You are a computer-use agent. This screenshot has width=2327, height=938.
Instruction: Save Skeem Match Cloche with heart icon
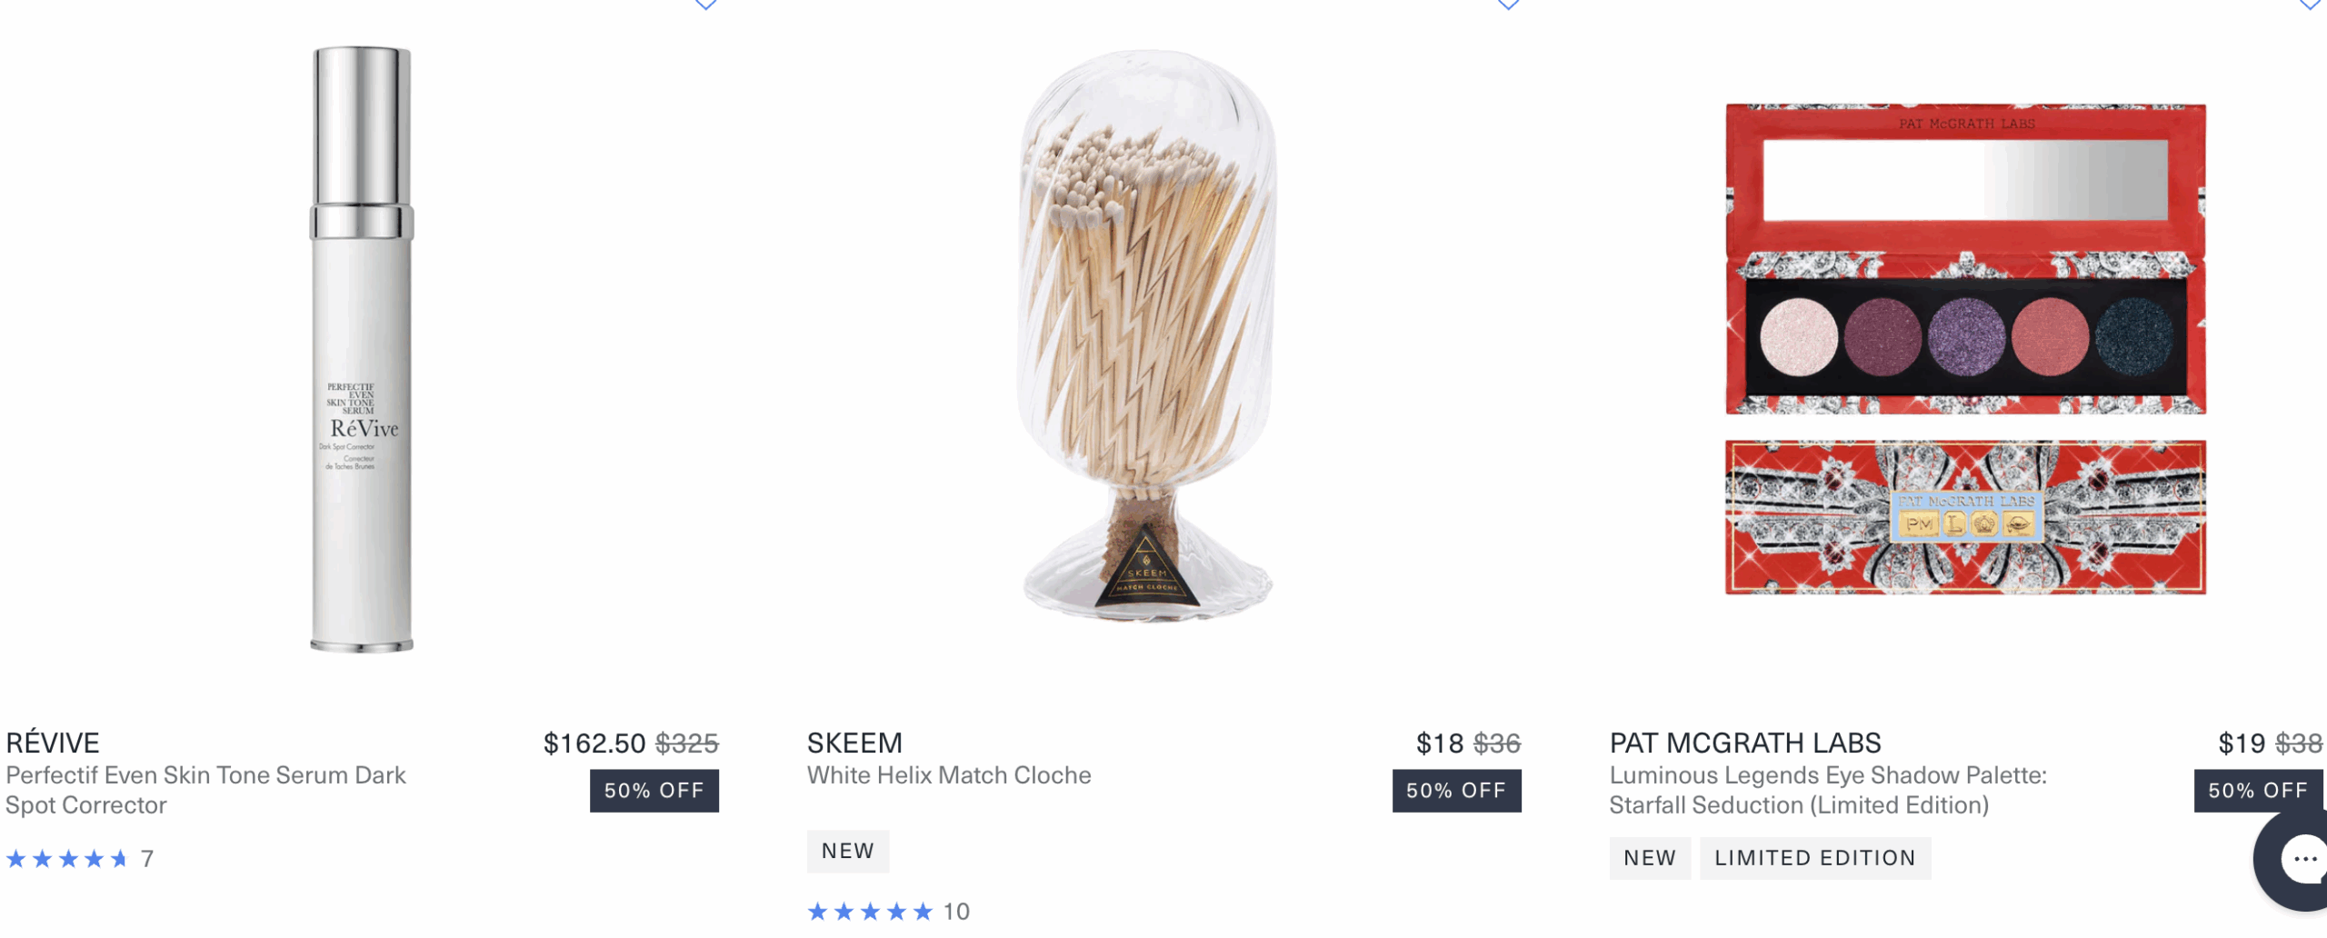[1508, 5]
